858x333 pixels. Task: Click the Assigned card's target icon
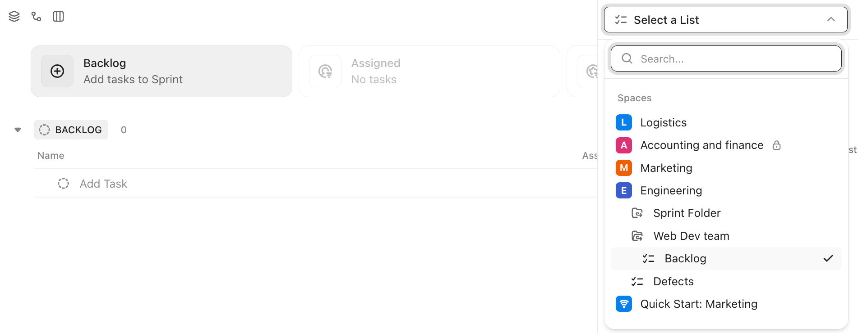click(x=325, y=71)
